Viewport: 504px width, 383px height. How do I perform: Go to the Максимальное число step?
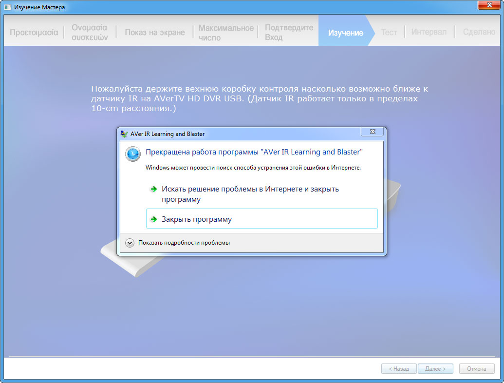click(x=226, y=33)
